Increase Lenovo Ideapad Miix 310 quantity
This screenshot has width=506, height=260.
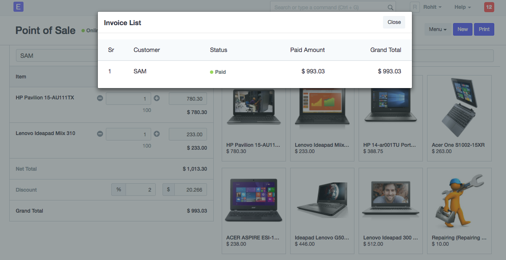click(157, 134)
